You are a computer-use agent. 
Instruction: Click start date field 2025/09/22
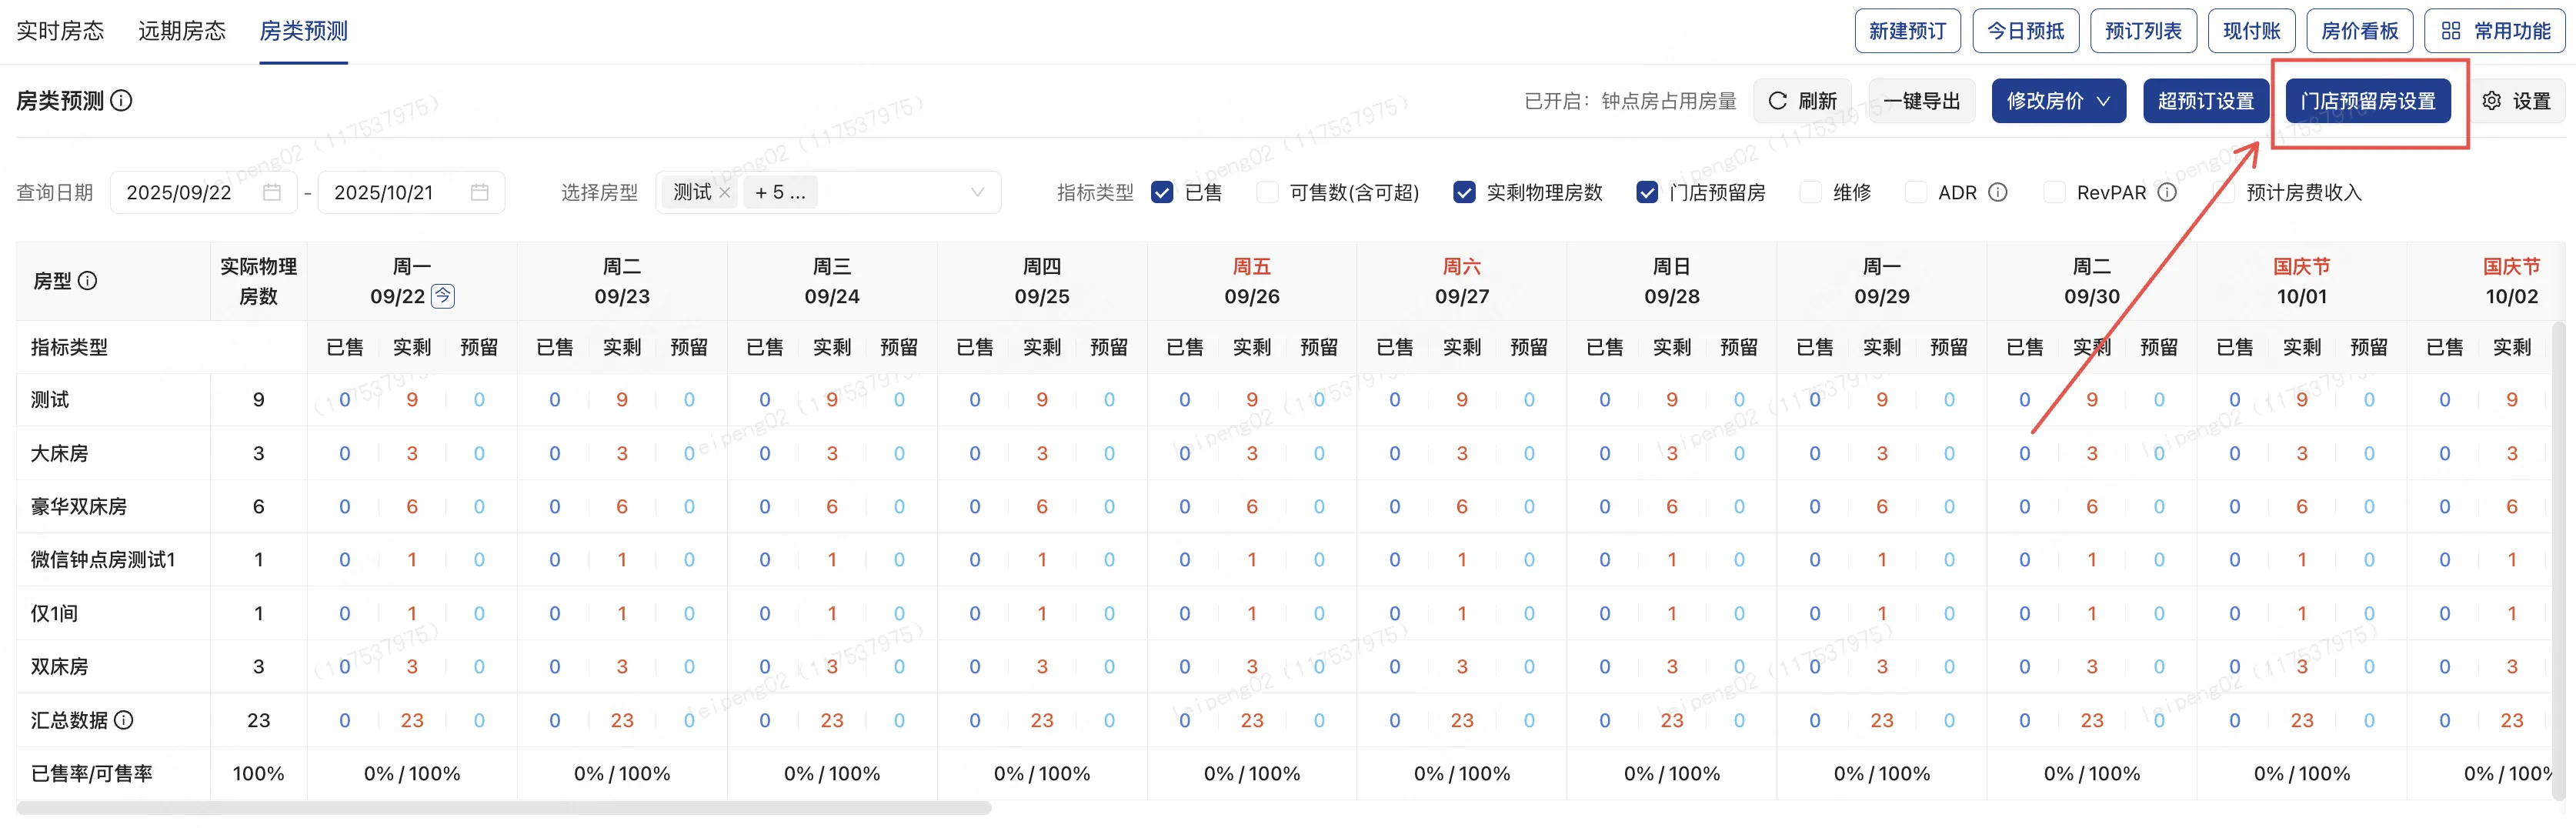pyautogui.click(x=203, y=192)
